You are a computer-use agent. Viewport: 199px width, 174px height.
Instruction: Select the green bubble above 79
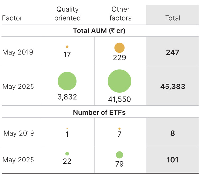(119, 155)
